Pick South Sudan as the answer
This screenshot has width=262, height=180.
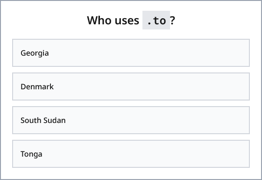click(x=131, y=120)
